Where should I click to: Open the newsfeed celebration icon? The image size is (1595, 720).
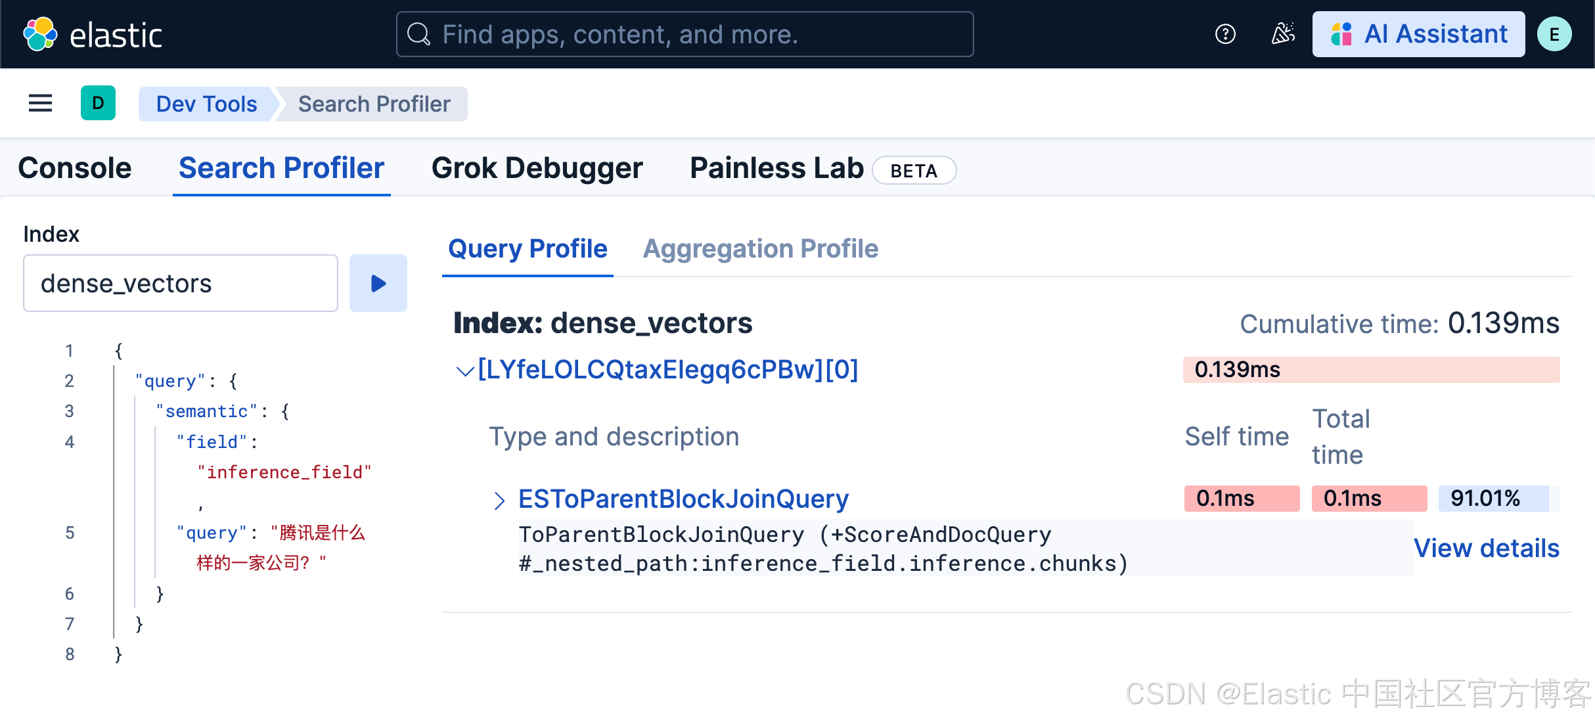(1283, 34)
